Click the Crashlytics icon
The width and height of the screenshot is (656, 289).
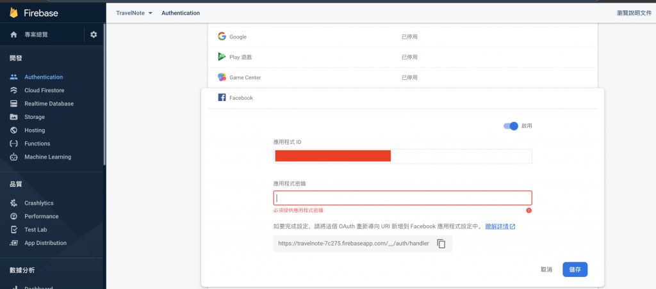[14, 203]
